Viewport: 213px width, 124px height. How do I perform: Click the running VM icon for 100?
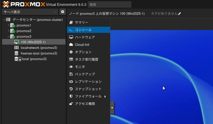click(17, 42)
